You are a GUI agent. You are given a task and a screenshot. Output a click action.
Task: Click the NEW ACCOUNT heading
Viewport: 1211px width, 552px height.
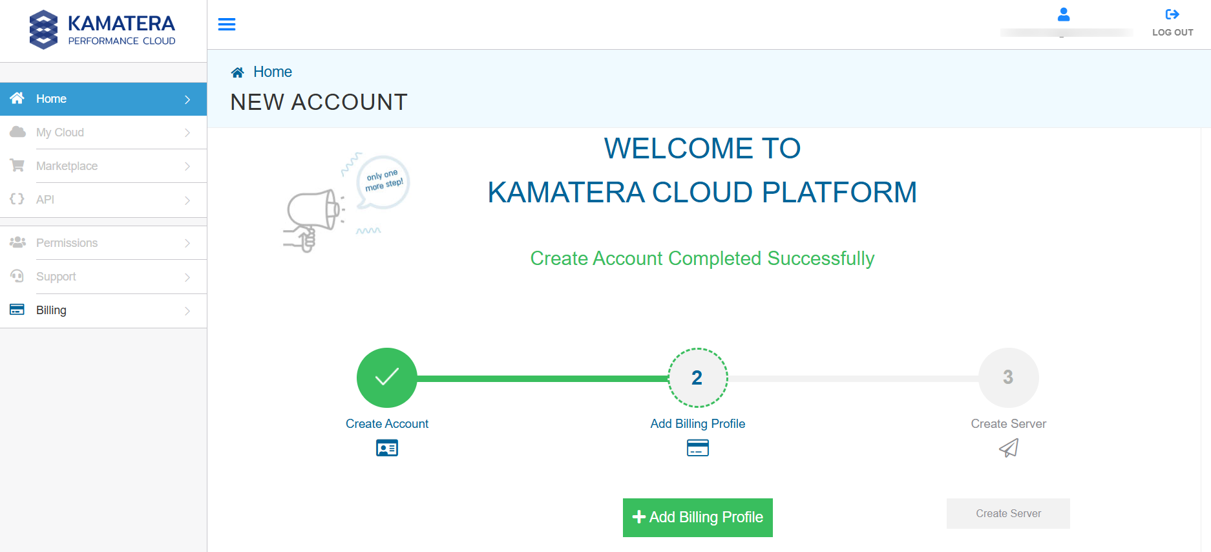[319, 102]
